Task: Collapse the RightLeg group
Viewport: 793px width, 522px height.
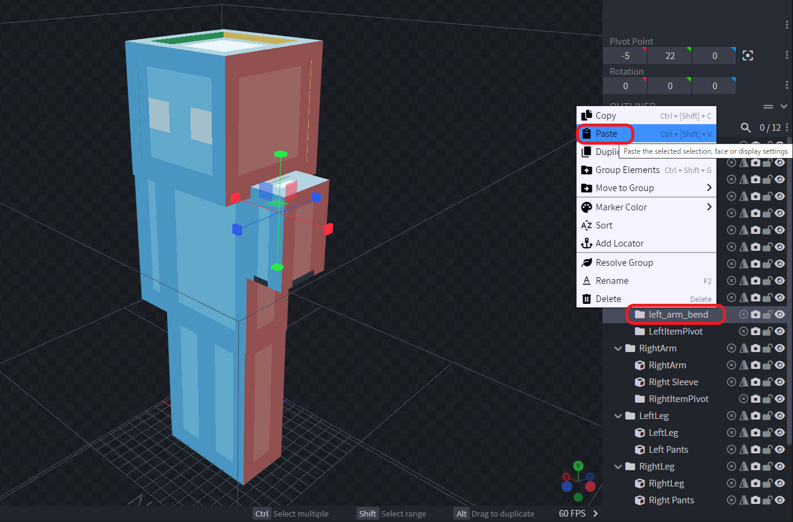Action: coord(618,466)
